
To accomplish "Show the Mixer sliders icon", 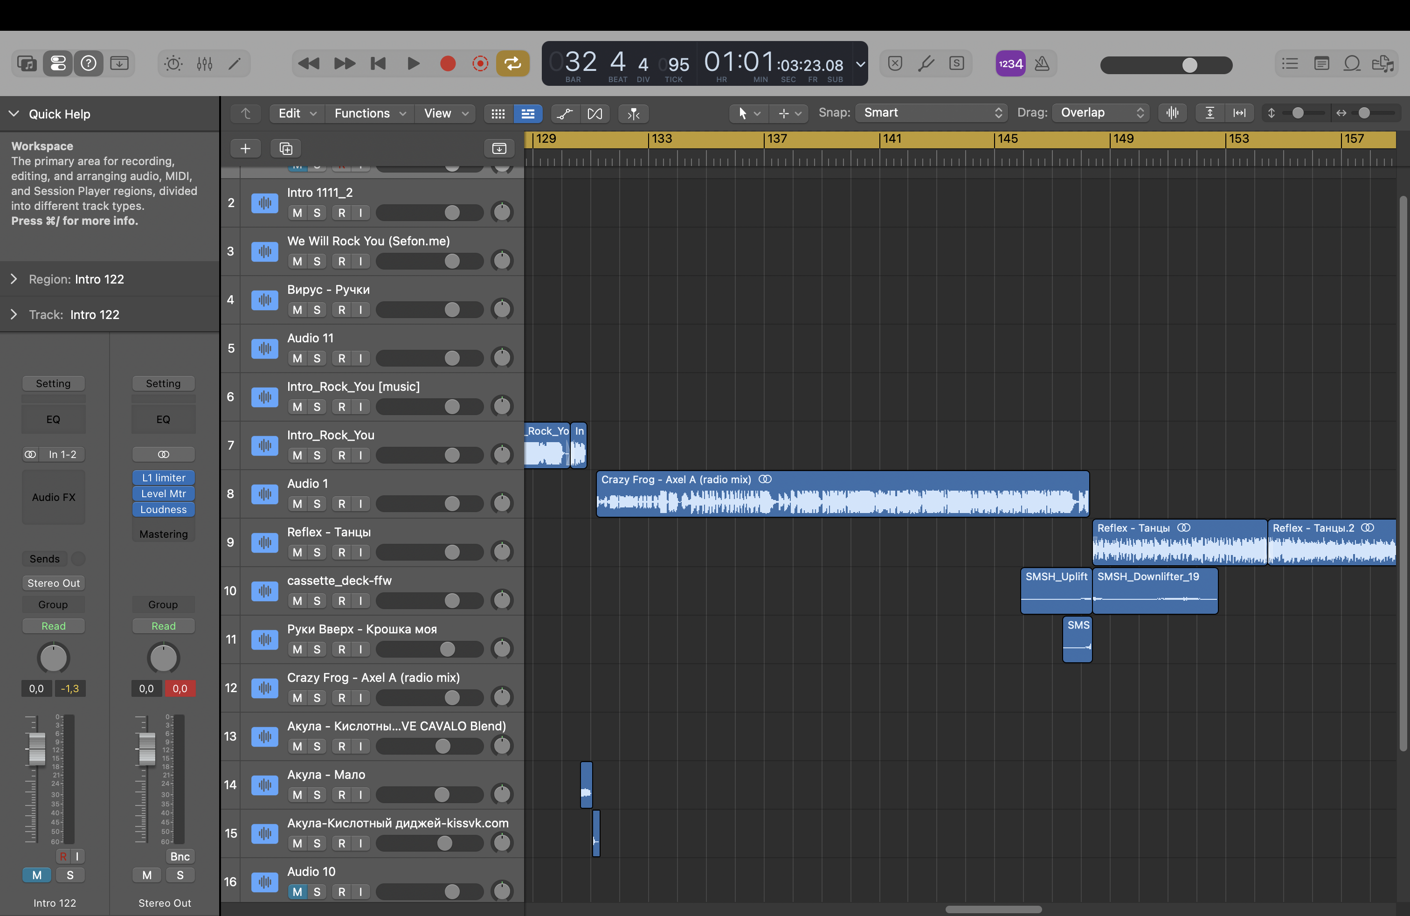I will click(204, 63).
